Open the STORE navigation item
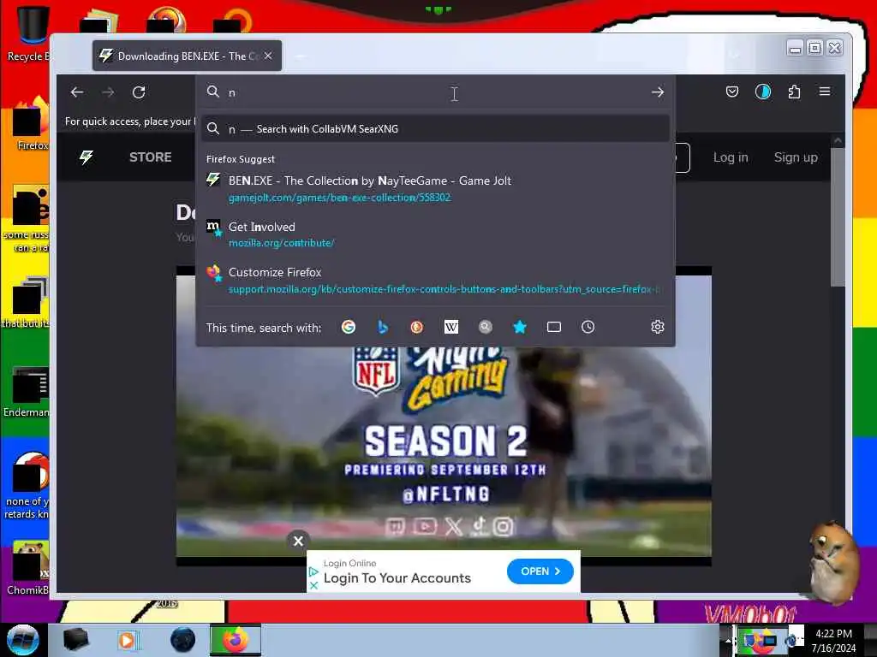The image size is (877, 657). click(151, 157)
